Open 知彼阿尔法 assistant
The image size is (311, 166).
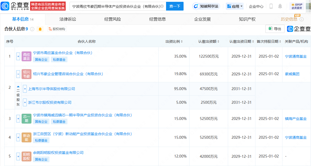206,6
